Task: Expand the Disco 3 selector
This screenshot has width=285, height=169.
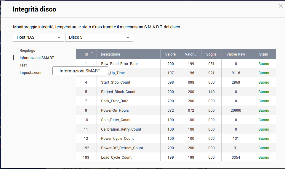Action: [x=99, y=38]
